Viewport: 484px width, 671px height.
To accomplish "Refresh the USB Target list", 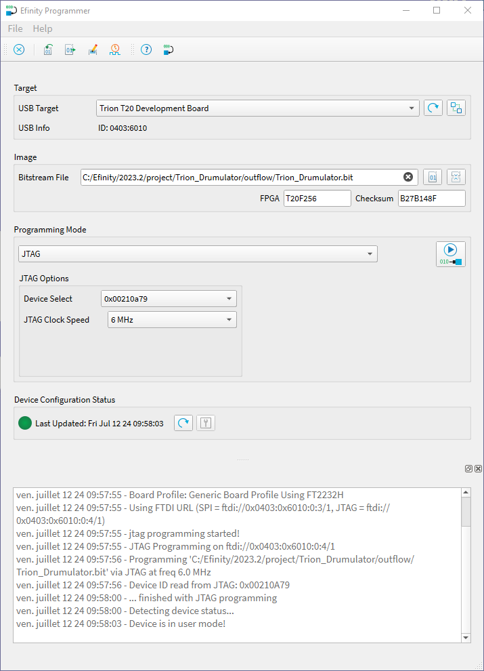I will (433, 108).
